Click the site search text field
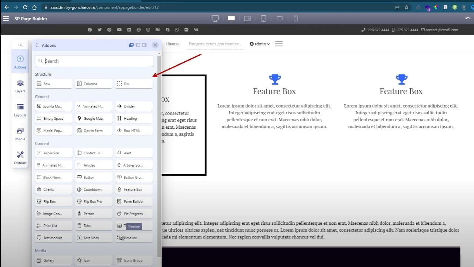Screen dimensions: 474x267 tap(215, 44)
